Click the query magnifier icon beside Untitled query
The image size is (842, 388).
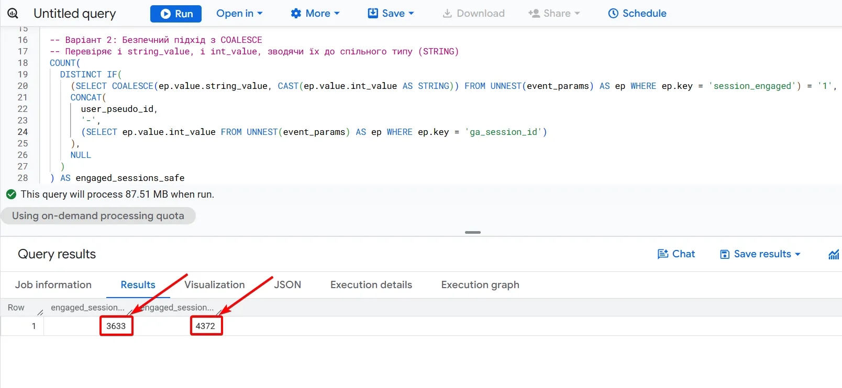click(x=13, y=14)
